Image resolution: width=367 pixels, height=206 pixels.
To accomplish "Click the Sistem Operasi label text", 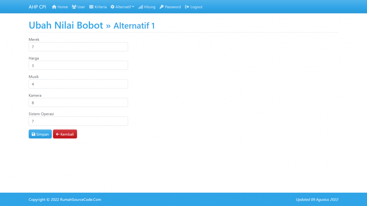I will (41, 114).
